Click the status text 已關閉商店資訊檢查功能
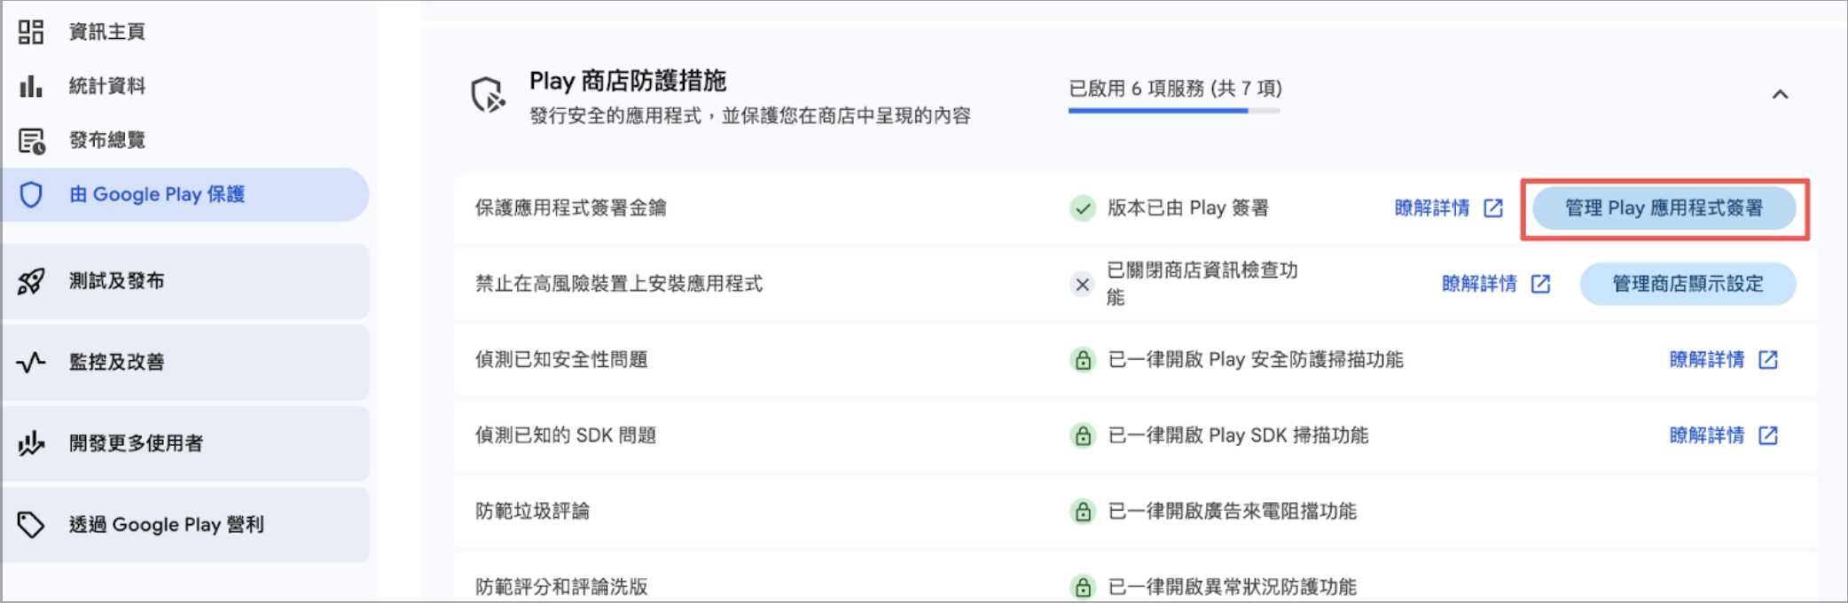This screenshot has width=1848, height=603. coord(1202,284)
